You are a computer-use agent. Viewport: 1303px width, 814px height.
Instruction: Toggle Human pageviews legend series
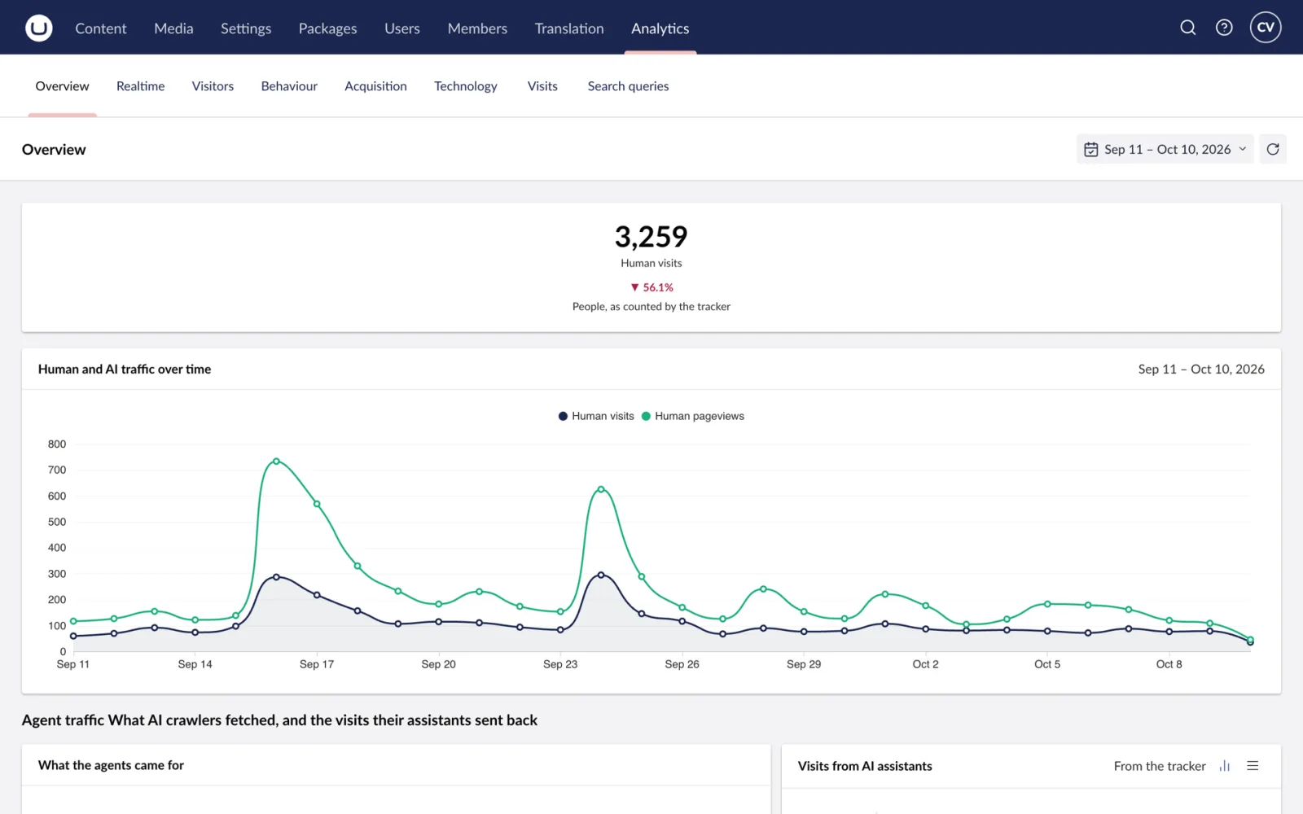pos(693,416)
